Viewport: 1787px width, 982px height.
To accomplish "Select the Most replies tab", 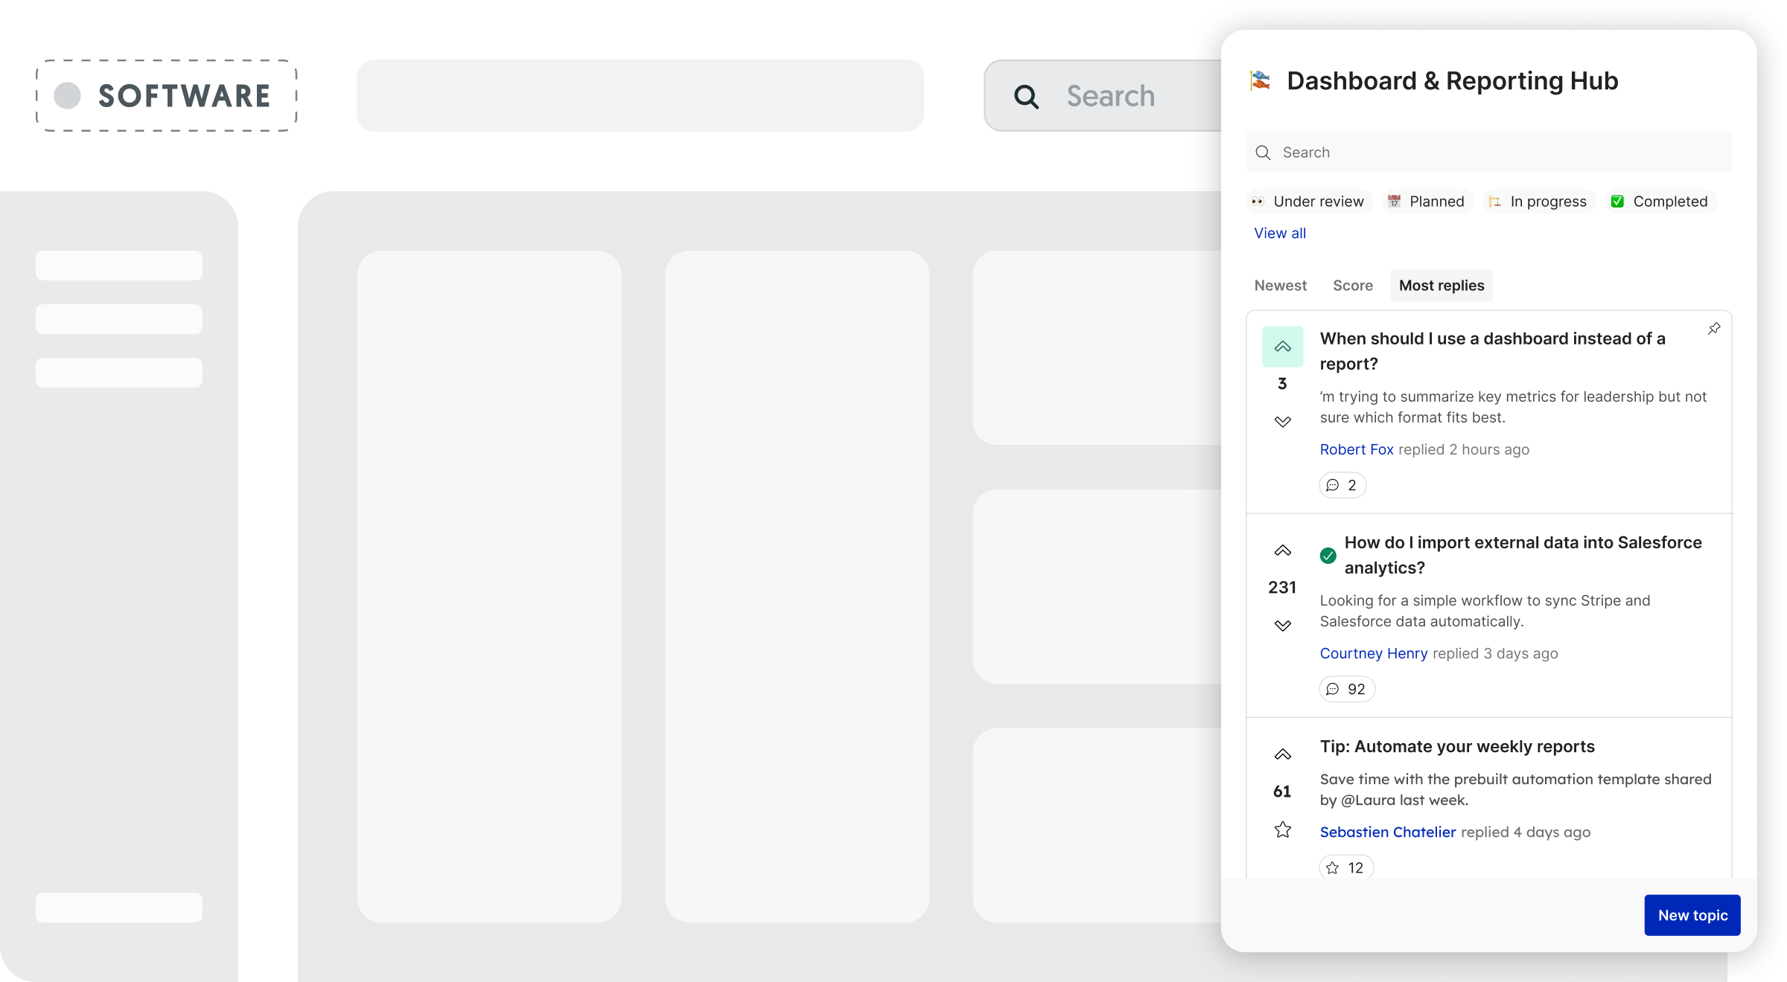I will tap(1441, 286).
